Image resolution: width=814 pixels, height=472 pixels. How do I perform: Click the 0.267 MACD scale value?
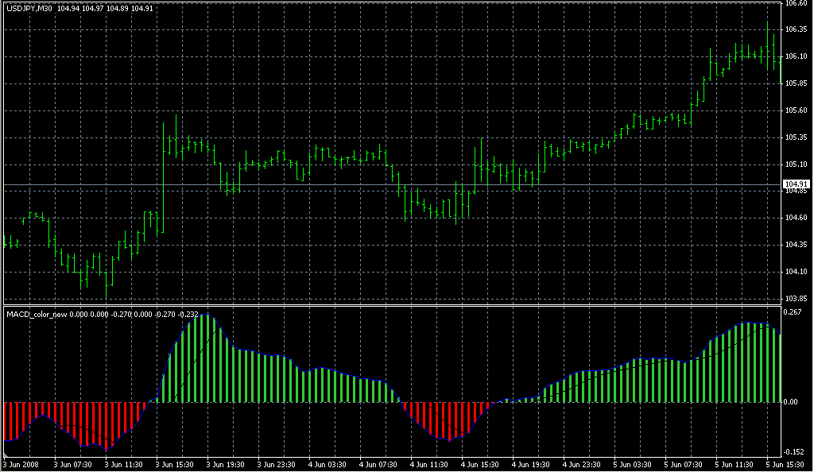click(794, 313)
